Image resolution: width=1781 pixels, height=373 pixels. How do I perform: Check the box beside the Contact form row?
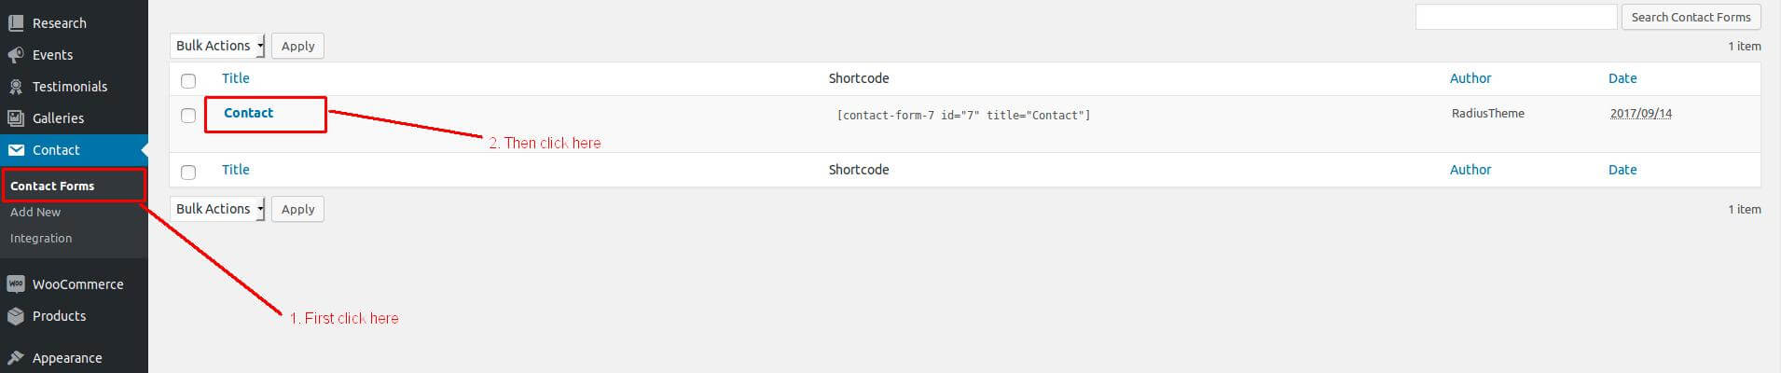click(188, 116)
